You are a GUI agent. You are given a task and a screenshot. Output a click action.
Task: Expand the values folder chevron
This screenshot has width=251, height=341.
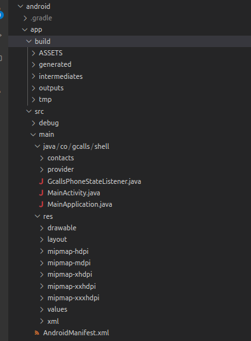click(42, 309)
